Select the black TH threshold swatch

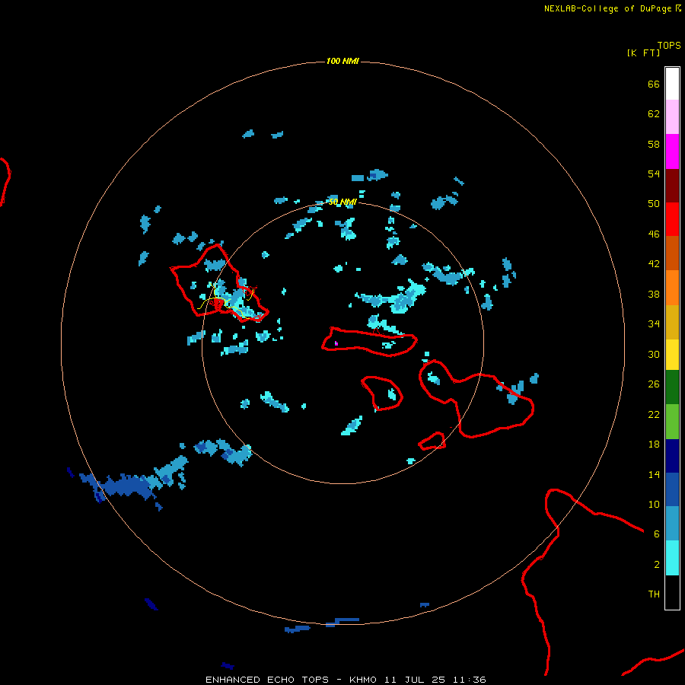coord(672,592)
